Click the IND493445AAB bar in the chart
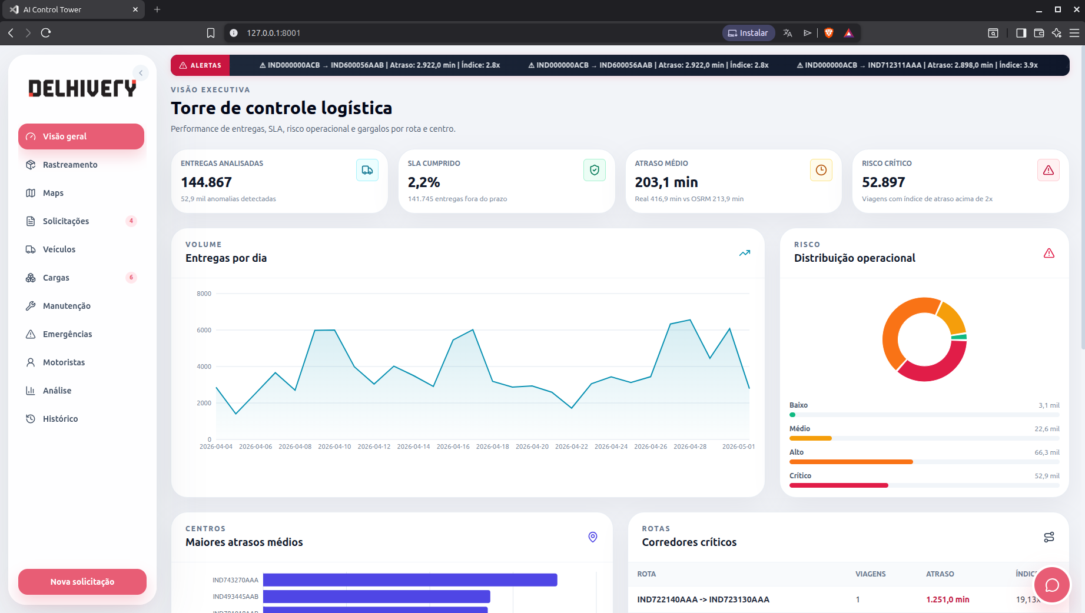This screenshot has width=1085, height=613. (x=377, y=597)
